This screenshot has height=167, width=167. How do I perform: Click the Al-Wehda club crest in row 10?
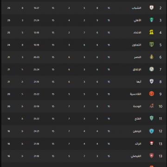click(x=152, y=106)
